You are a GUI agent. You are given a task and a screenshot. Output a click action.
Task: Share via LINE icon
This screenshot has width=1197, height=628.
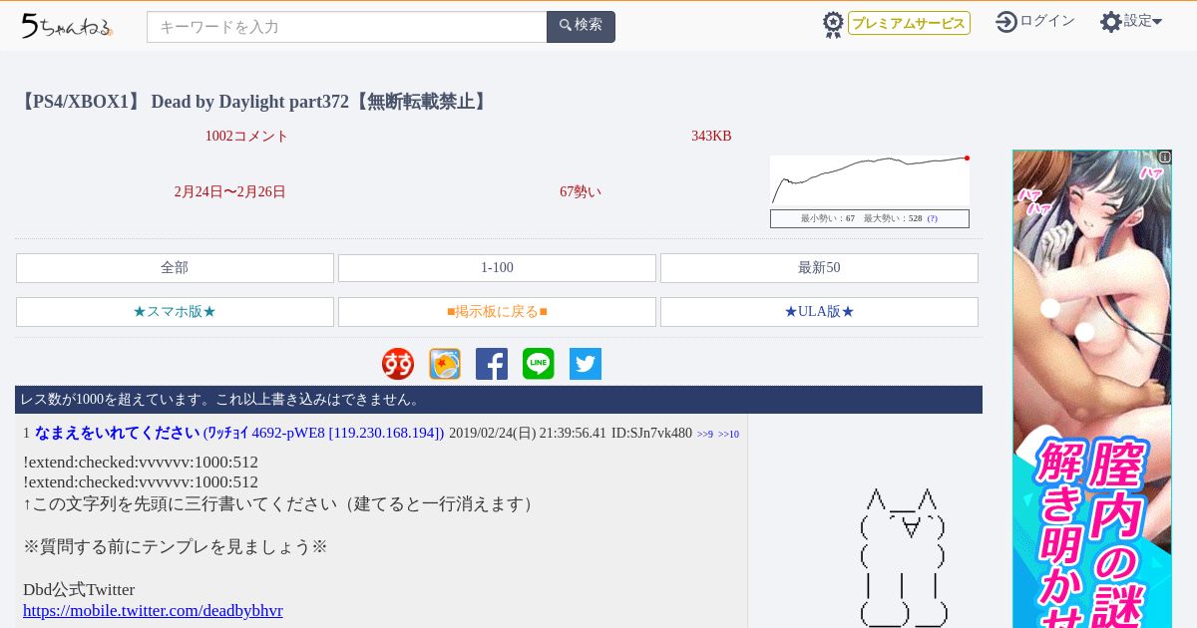539,364
